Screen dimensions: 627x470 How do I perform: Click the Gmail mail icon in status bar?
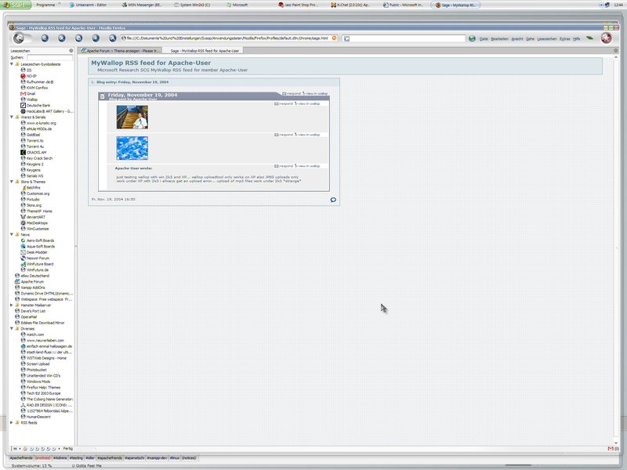point(610,448)
